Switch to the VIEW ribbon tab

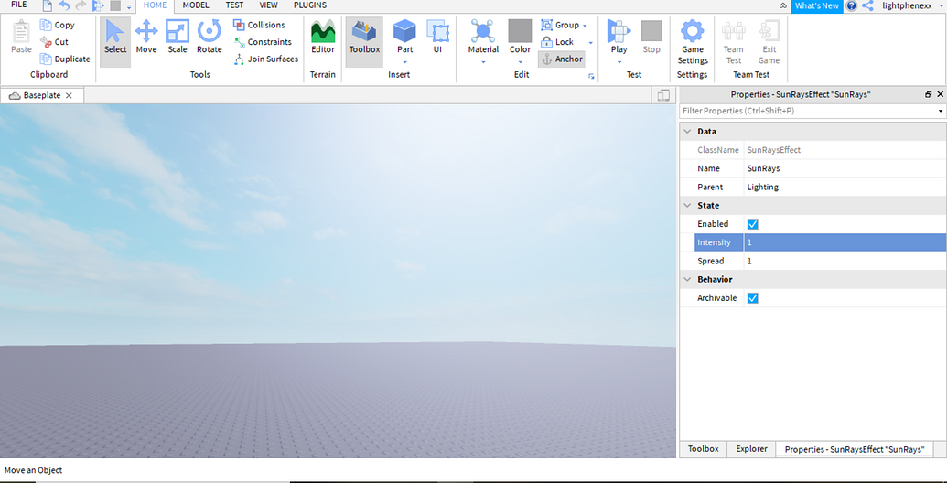point(268,5)
